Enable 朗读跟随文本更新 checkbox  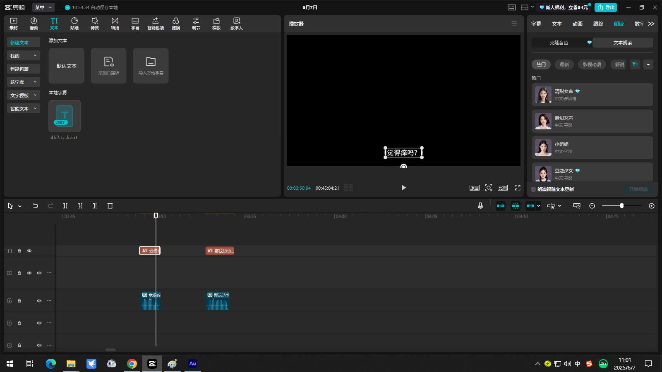click(x=533, y=189)
